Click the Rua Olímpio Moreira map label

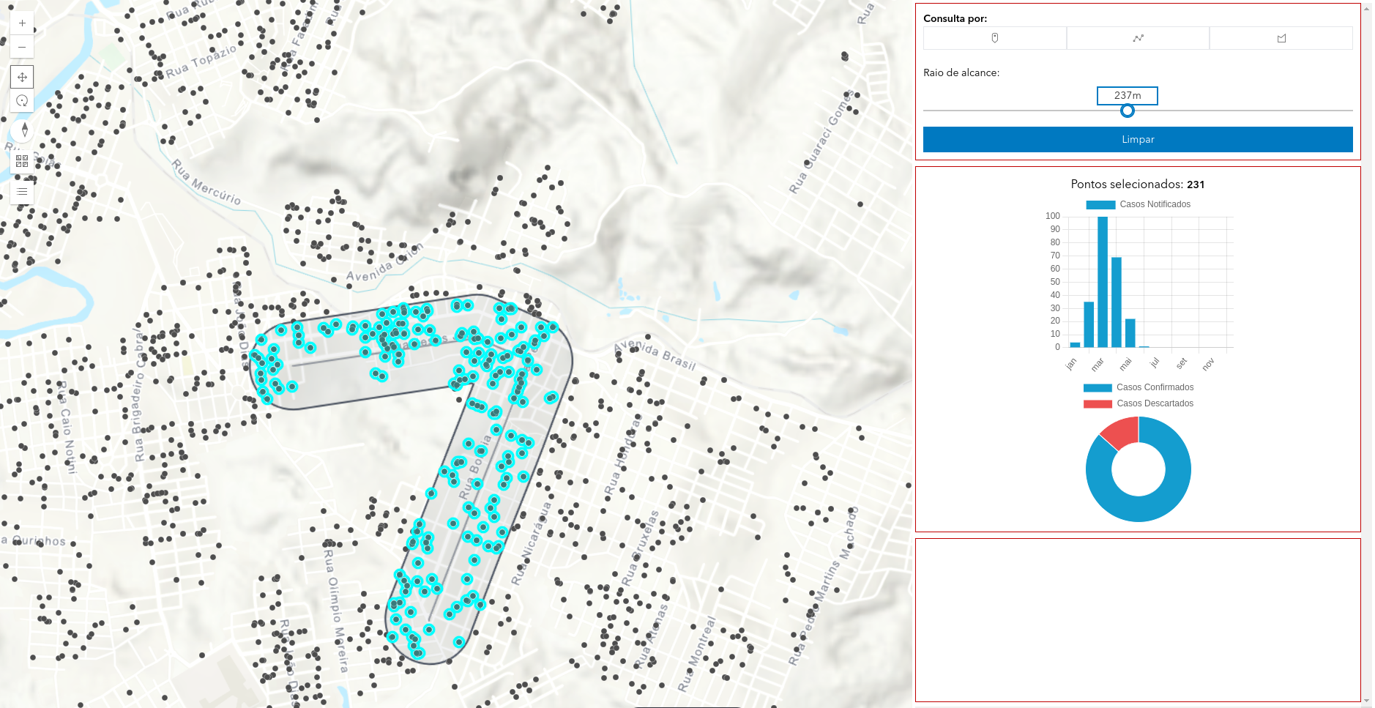pos(335,610)
